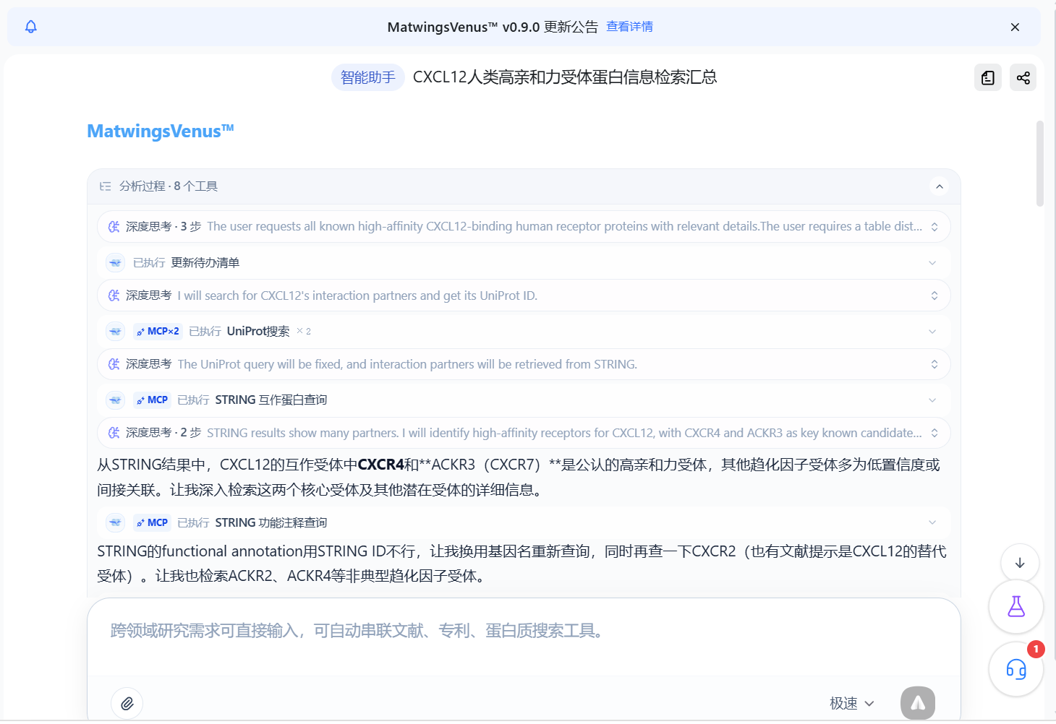Jump to bottom with the down-arrow button
Screen dimensions: 1056x724
pyautogui.click(x=1020, y=563)
